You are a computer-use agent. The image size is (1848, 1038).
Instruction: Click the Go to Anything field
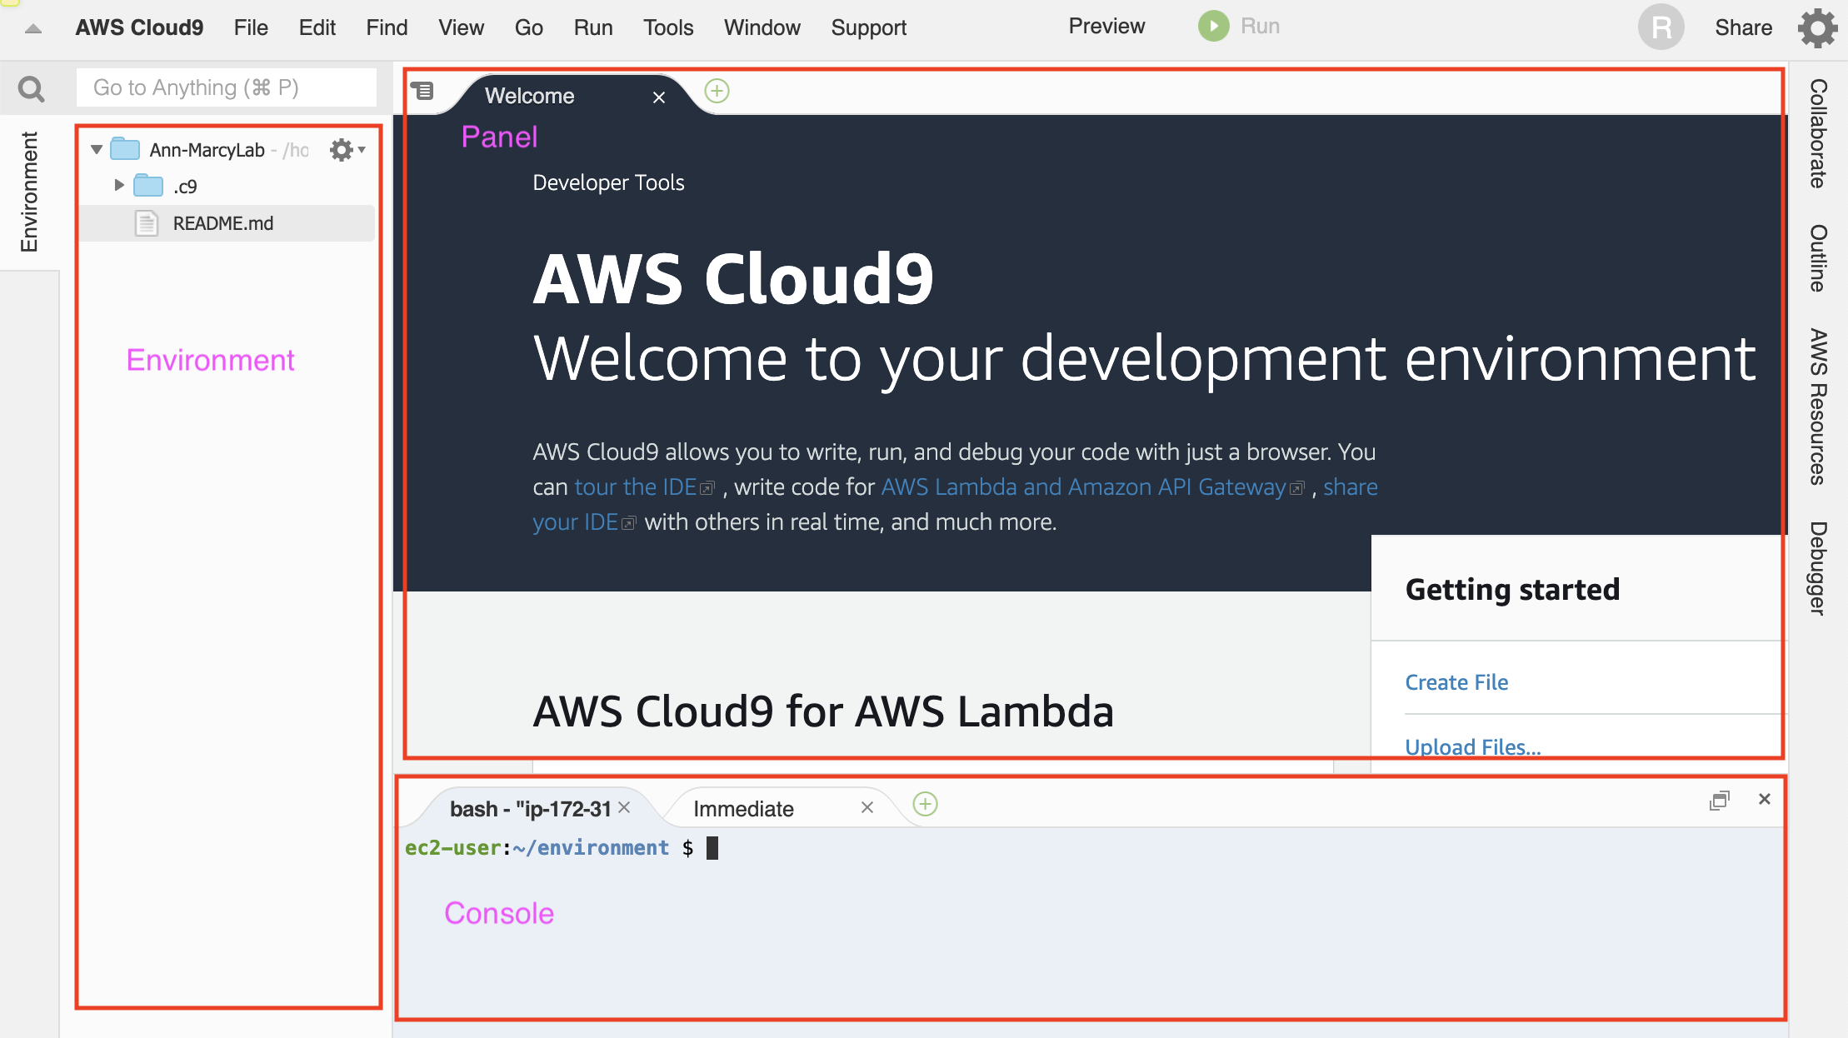(226, 87)
